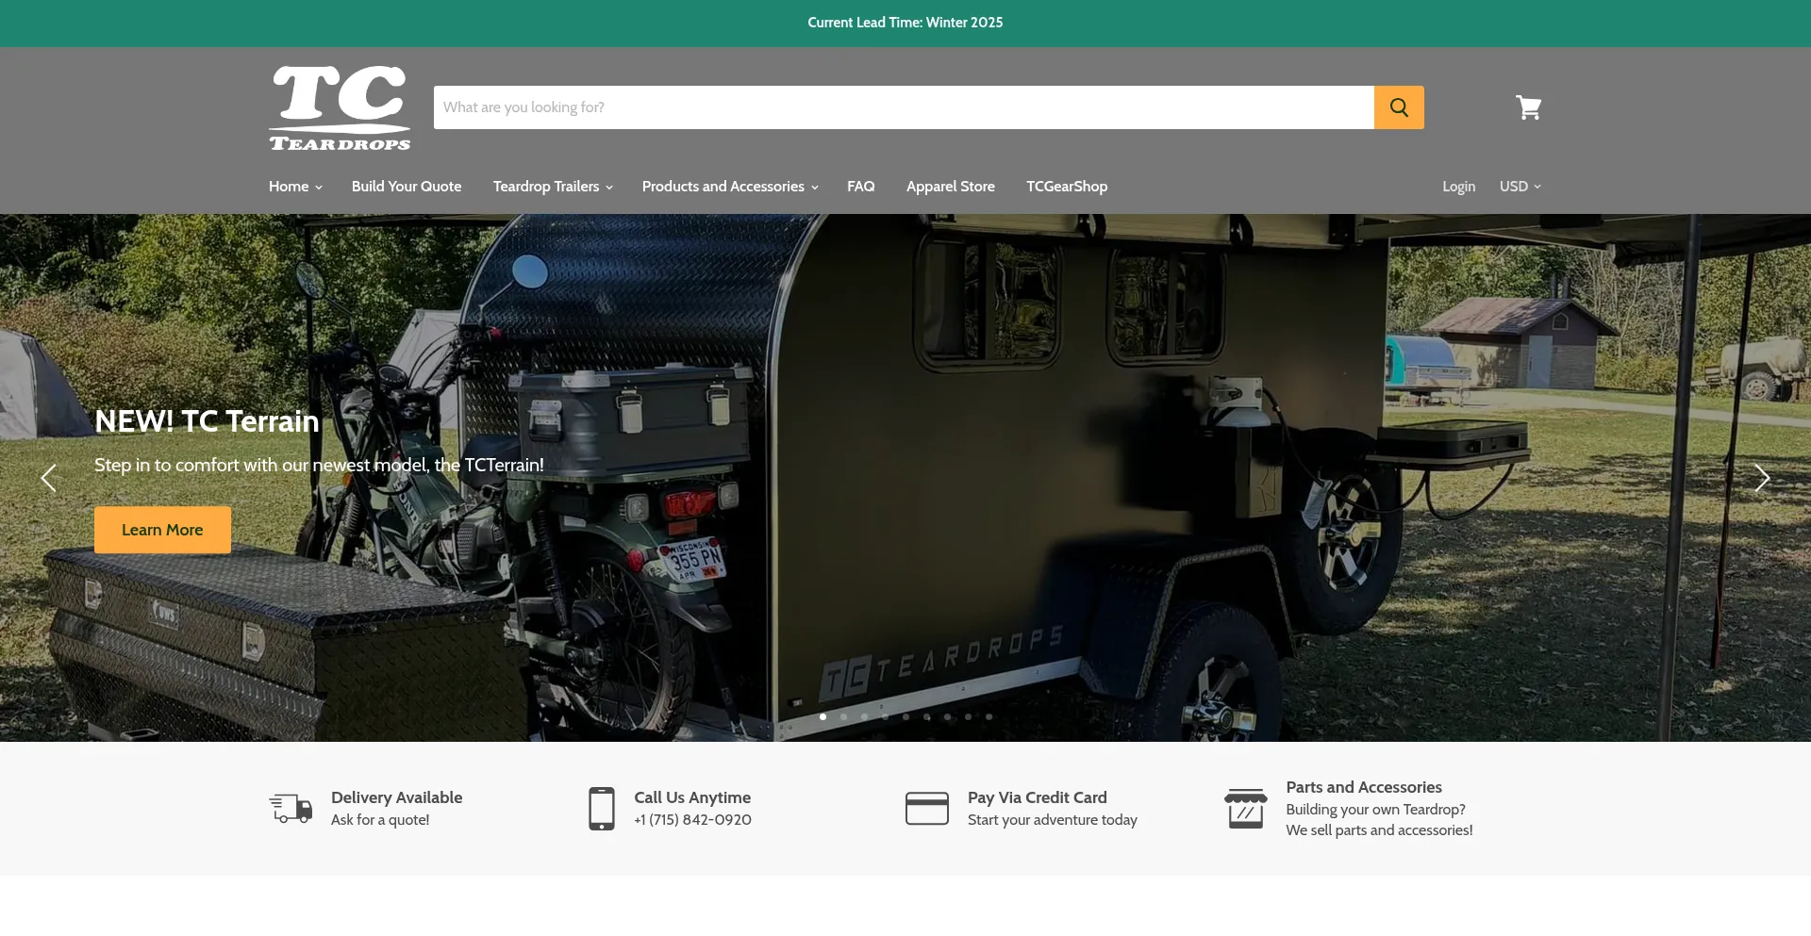Focus the product search input field
The width and height of the screenshot is (1811, 936).
click(x=903, y=107)
